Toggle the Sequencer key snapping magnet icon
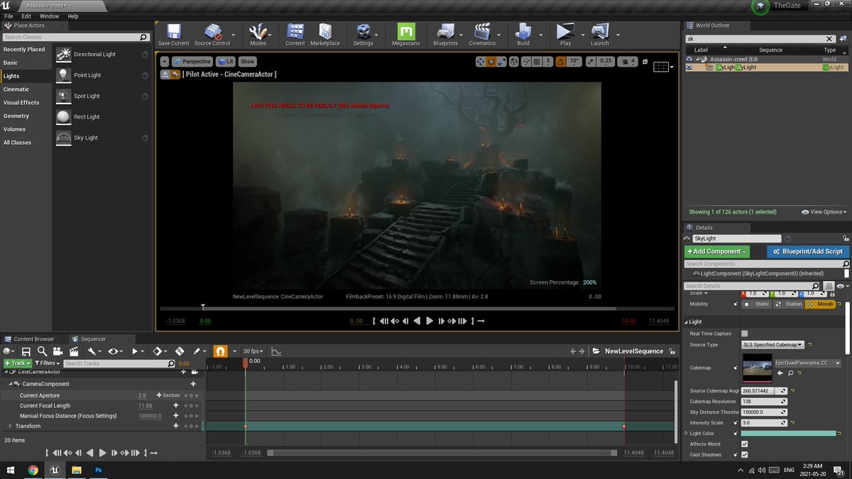The image size is (852, 479). tap(220, 351)
